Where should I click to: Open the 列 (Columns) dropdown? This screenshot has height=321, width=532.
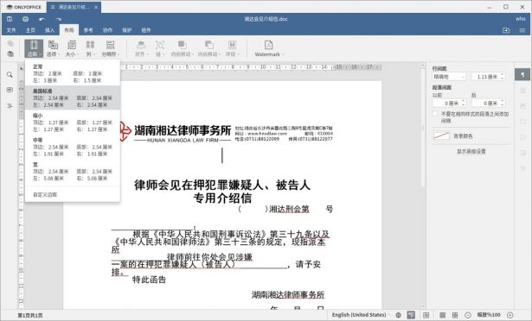pyautogui.click(x=90, y=48)
